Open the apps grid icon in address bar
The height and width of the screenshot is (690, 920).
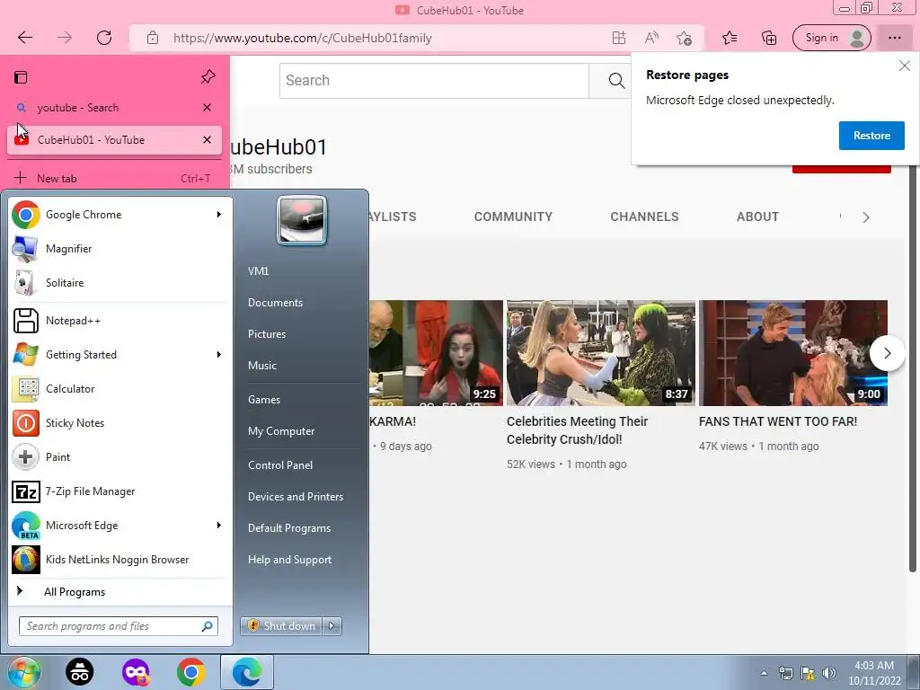click(618, 38)
